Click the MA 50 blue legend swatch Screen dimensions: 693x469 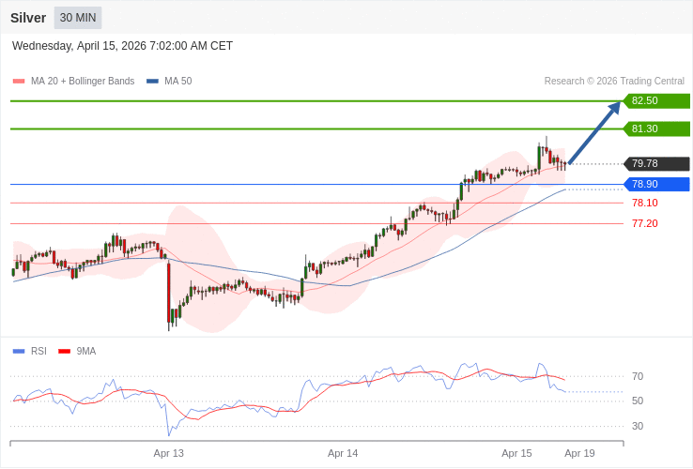point(152,82)
